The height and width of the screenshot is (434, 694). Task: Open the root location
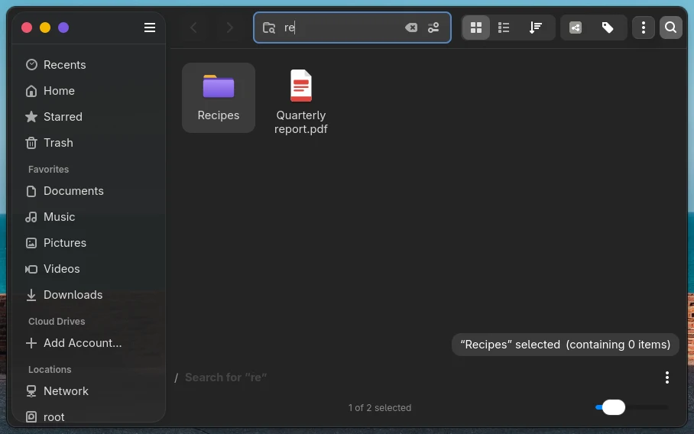(89, 416)
